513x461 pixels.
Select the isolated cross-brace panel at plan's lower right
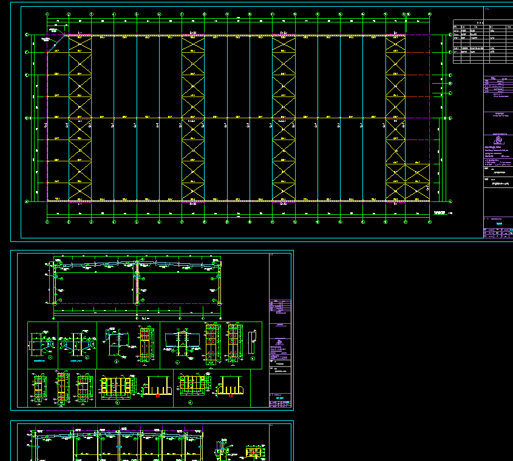418,182
